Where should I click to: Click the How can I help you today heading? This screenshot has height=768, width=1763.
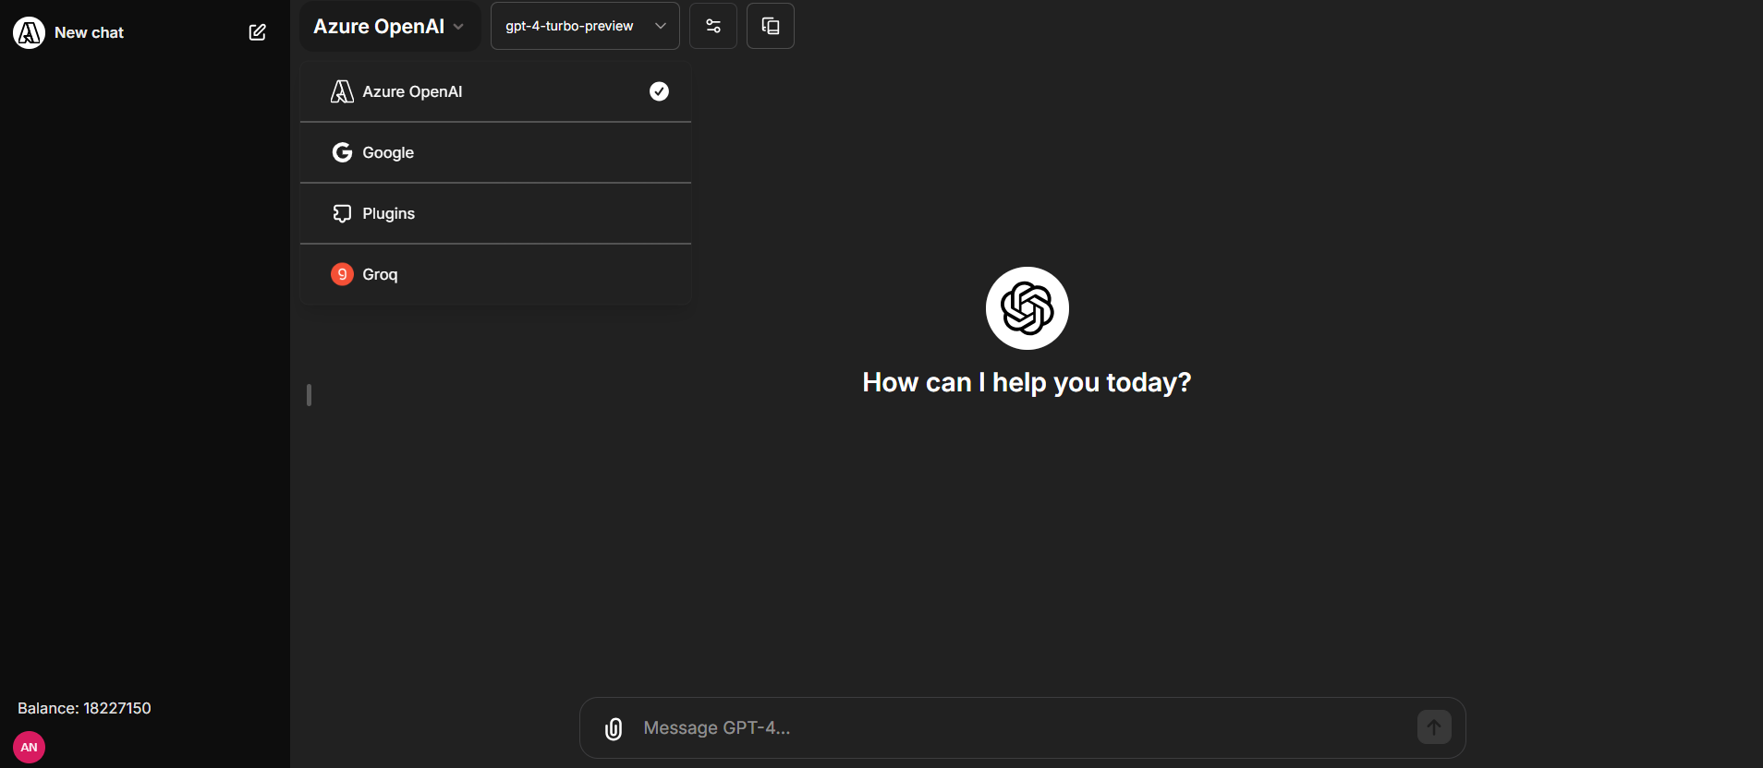(x=1027, y=382)
